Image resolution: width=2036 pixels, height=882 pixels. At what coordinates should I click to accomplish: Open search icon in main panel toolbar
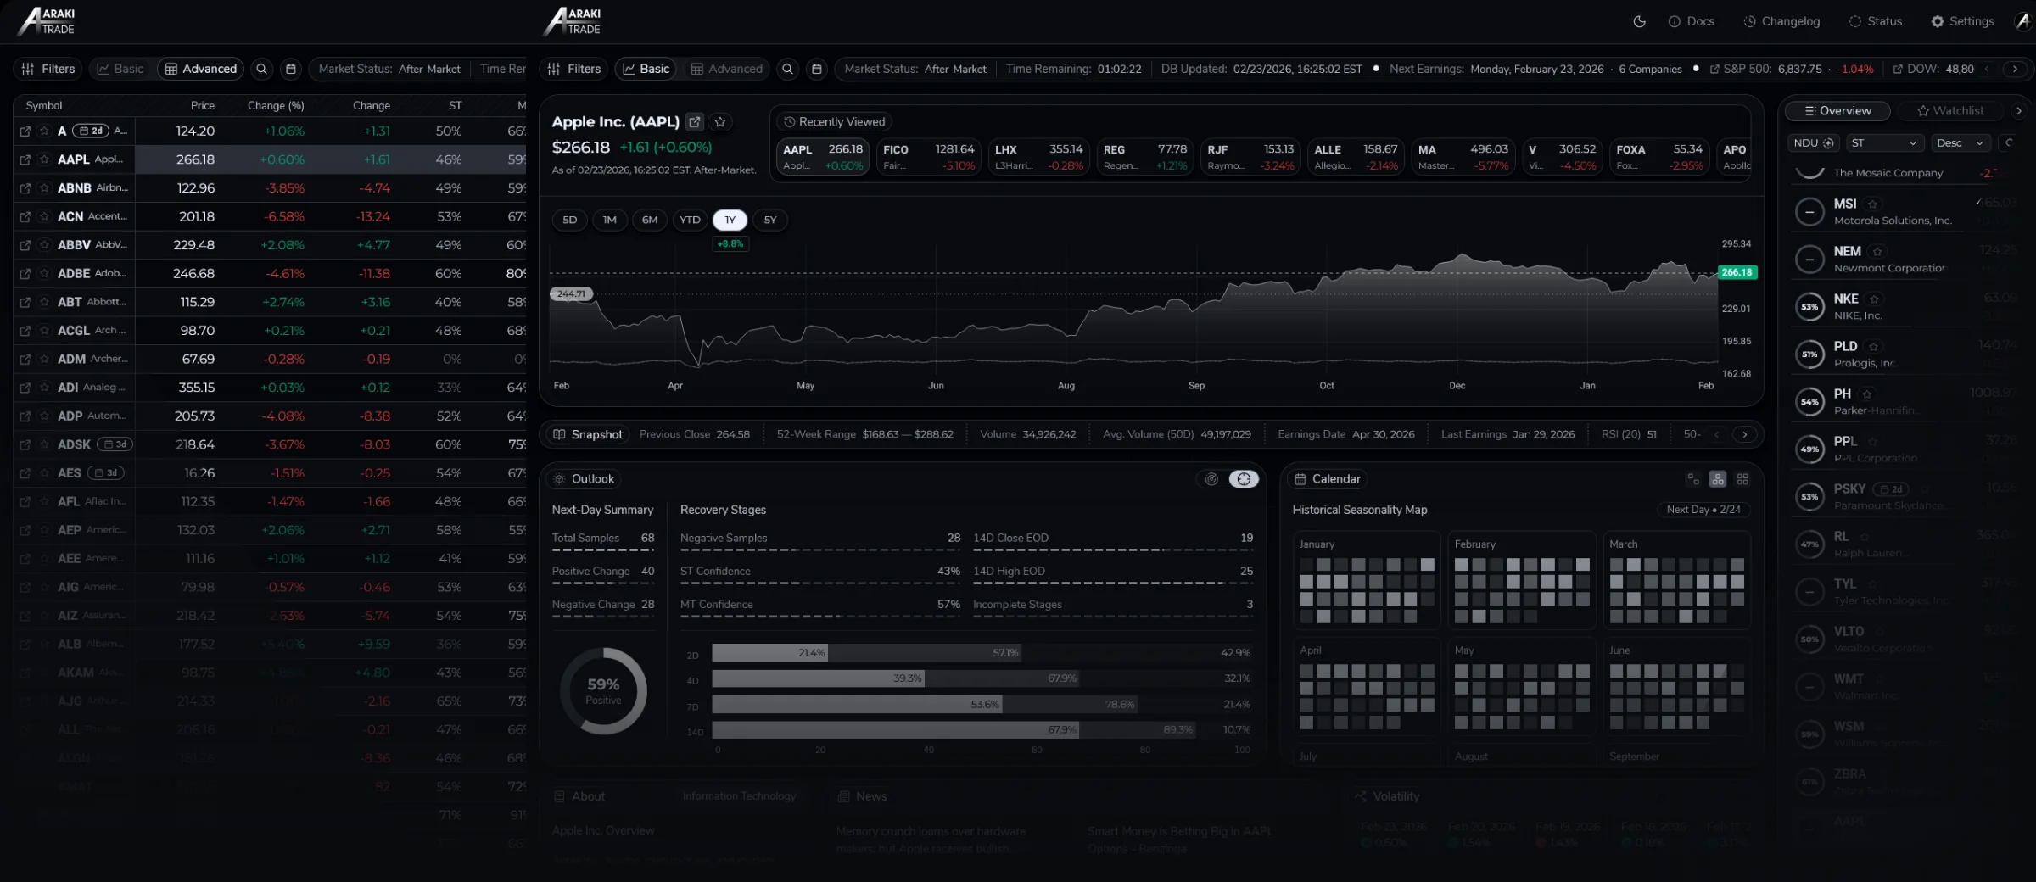787,69
